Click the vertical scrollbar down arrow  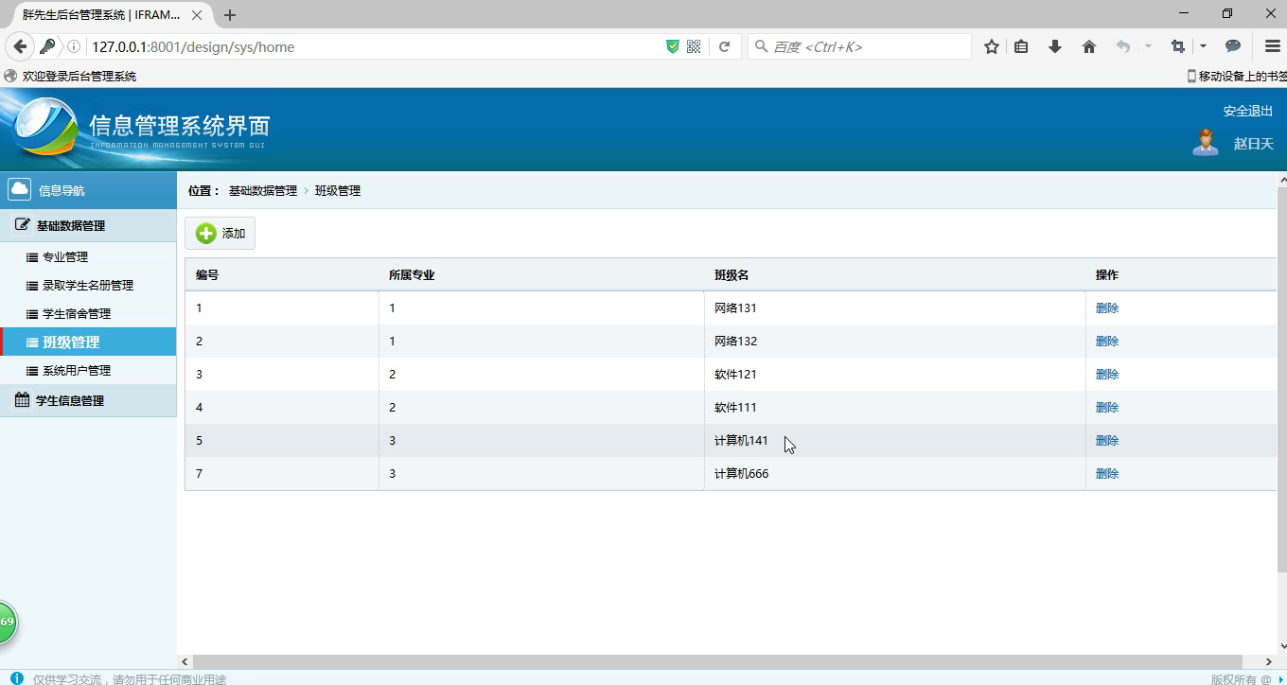tap(1282, 646)
